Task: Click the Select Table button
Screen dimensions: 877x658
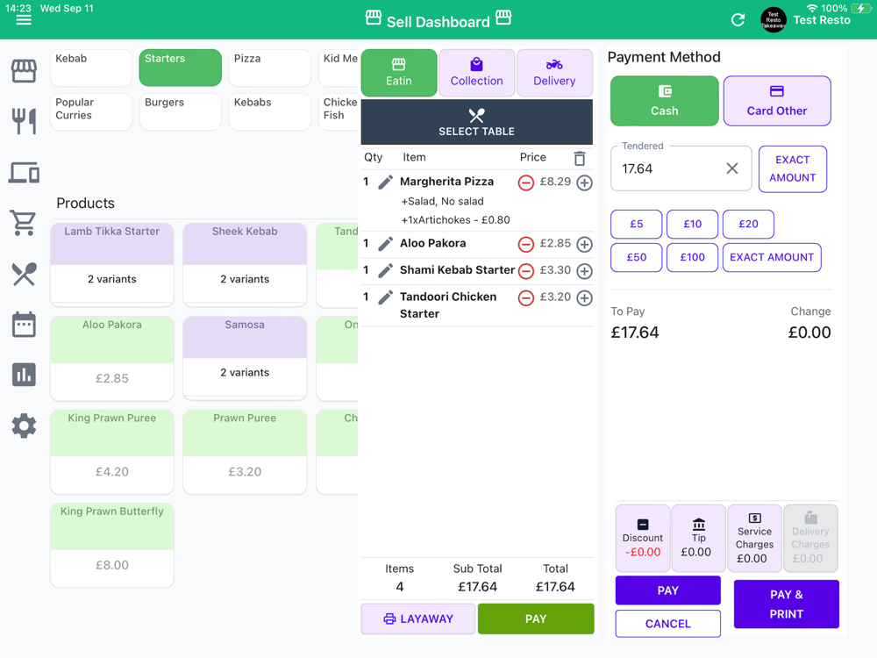Action: point(476,122)
